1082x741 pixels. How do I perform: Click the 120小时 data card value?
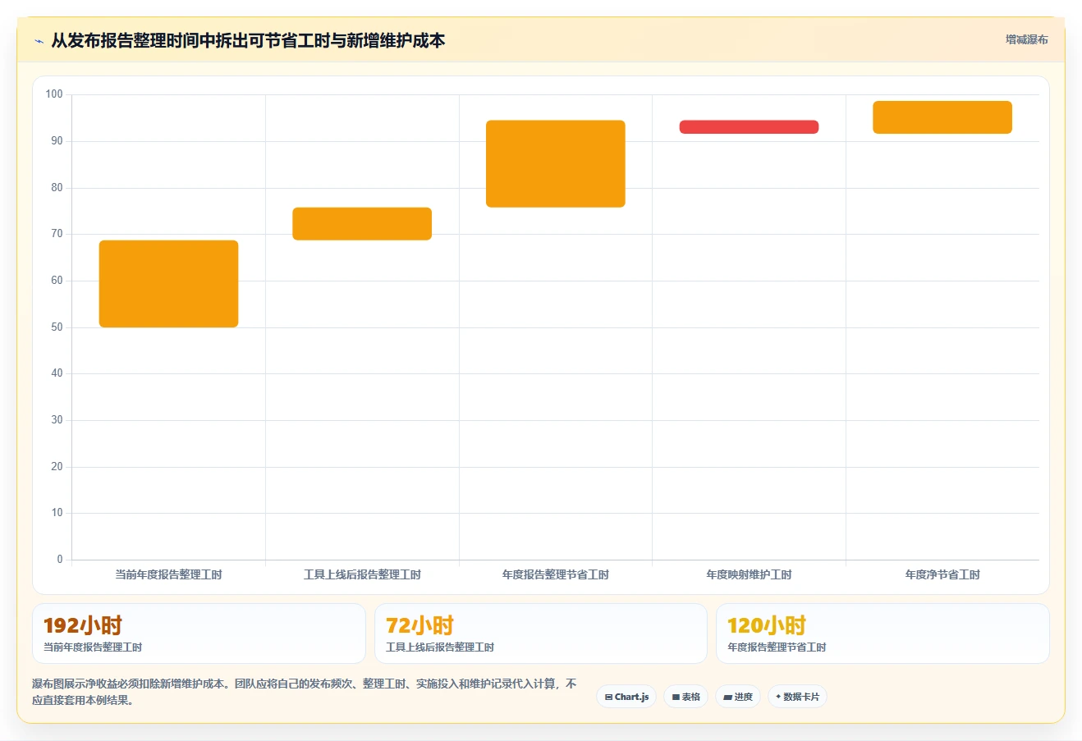click(767, 625)
